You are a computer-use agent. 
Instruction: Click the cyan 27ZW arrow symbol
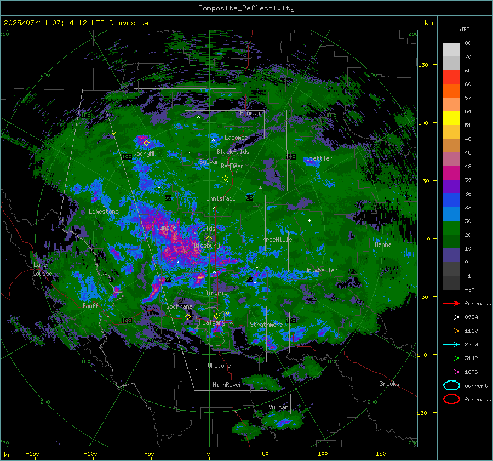(451, 345)
